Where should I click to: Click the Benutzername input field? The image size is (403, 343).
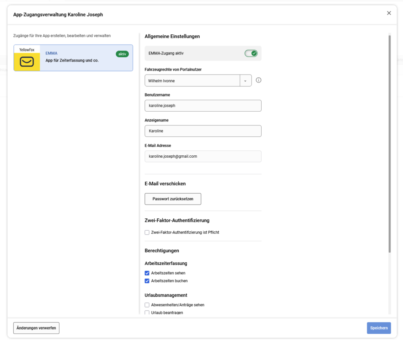[203, 106]
